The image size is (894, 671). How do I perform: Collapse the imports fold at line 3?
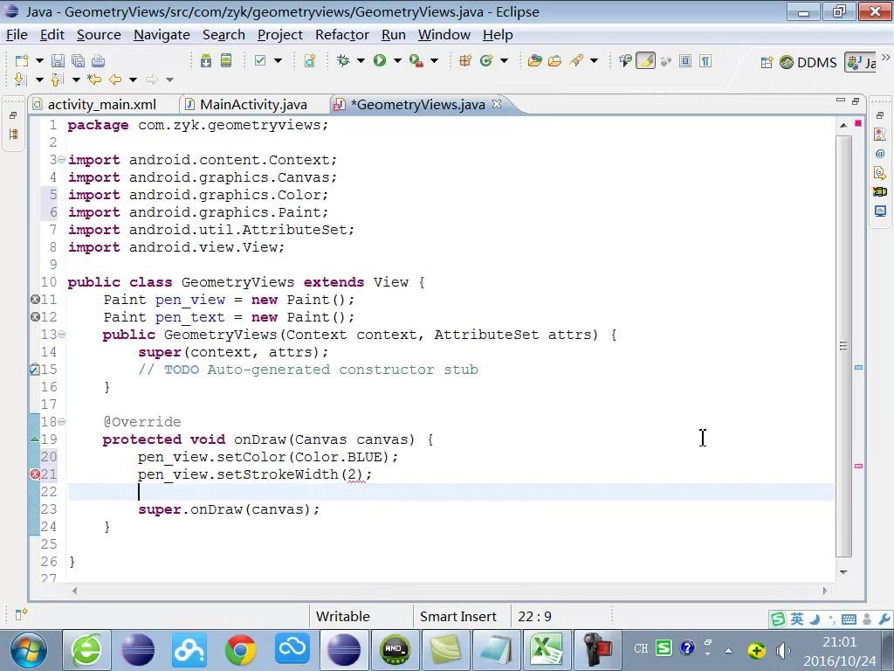click(62, 159)
